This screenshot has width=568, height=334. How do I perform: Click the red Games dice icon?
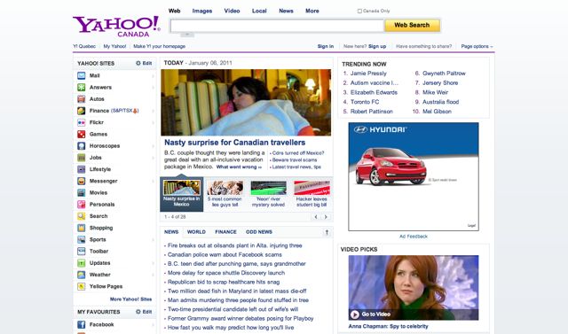[x=81, y=134]
